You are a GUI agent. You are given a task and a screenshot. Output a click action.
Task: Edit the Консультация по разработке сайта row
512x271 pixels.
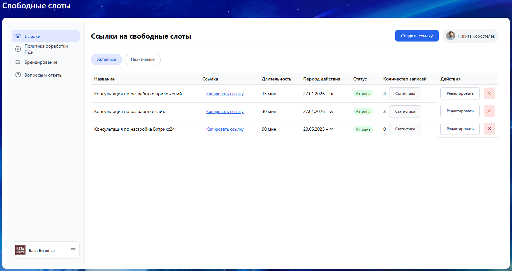(460, 111)
